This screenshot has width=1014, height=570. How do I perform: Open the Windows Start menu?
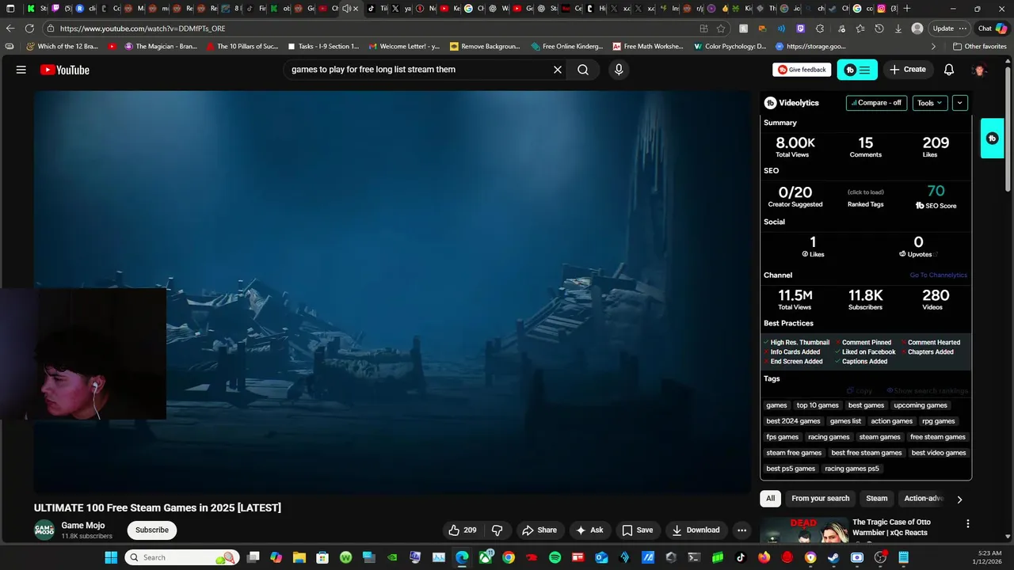pos(110,557)
